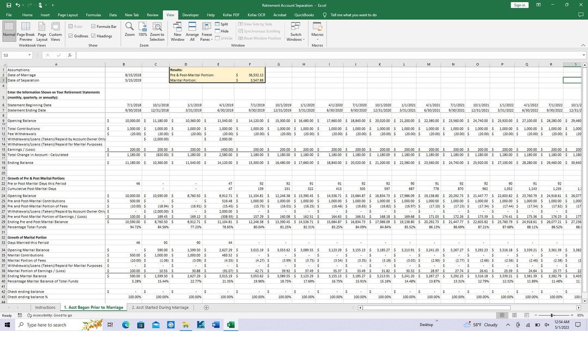Viewport: 588px width, 337px height.
Task: Click the 100% zoom icon
Action: tap(144, 30)
